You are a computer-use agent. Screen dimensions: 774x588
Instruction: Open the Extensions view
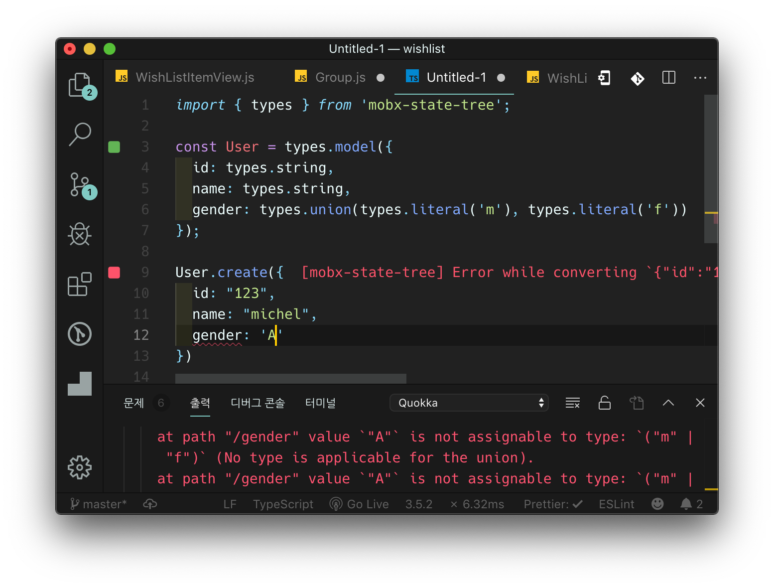click(x=80, y=284)
